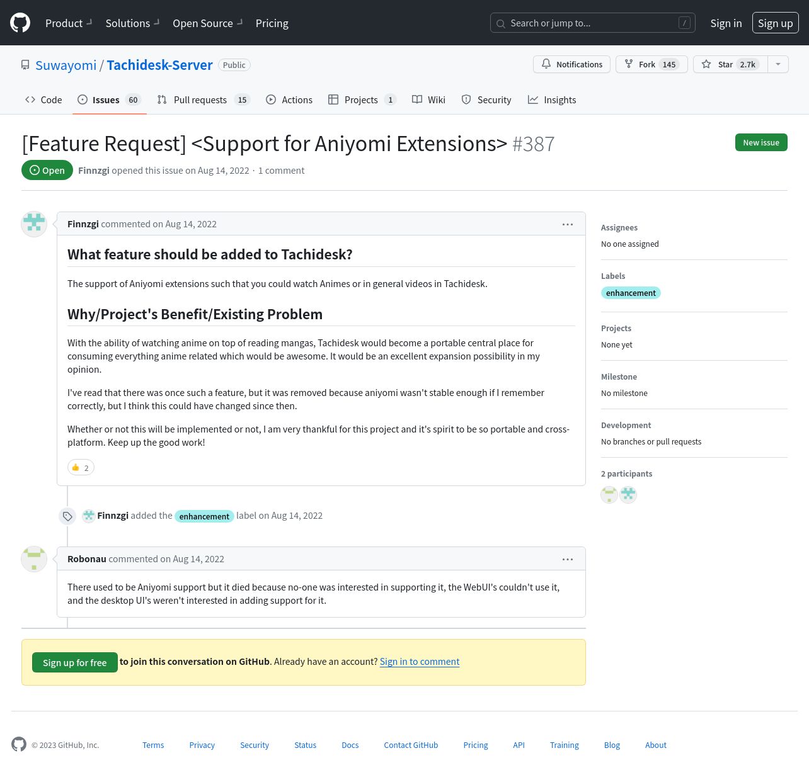
Task: Click first participant avatar in sidebar
Action: click(609, 495)
